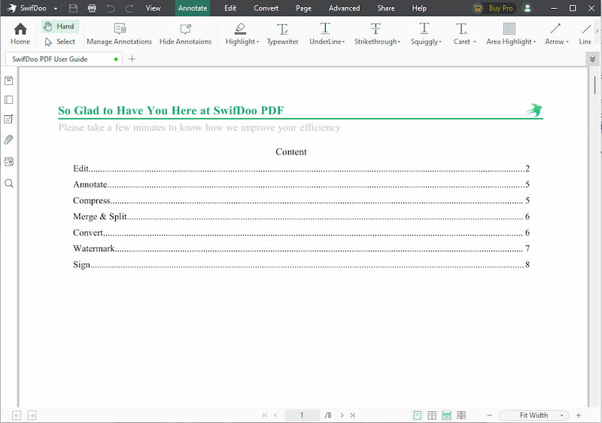
Task: Open the form fields sidebar panel
Action: point(9,162)
